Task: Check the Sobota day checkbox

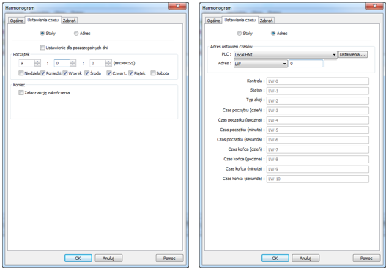Action: [153, 73]
